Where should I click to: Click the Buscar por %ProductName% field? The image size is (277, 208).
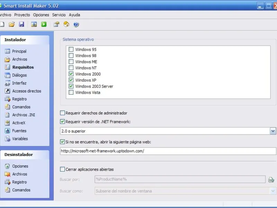tap(180, 179)
